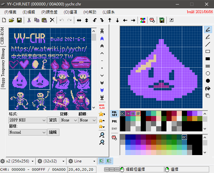Click the horizontal mirror flip icon
Viewport: 214px width, 173px height.
tap(79, 20)
